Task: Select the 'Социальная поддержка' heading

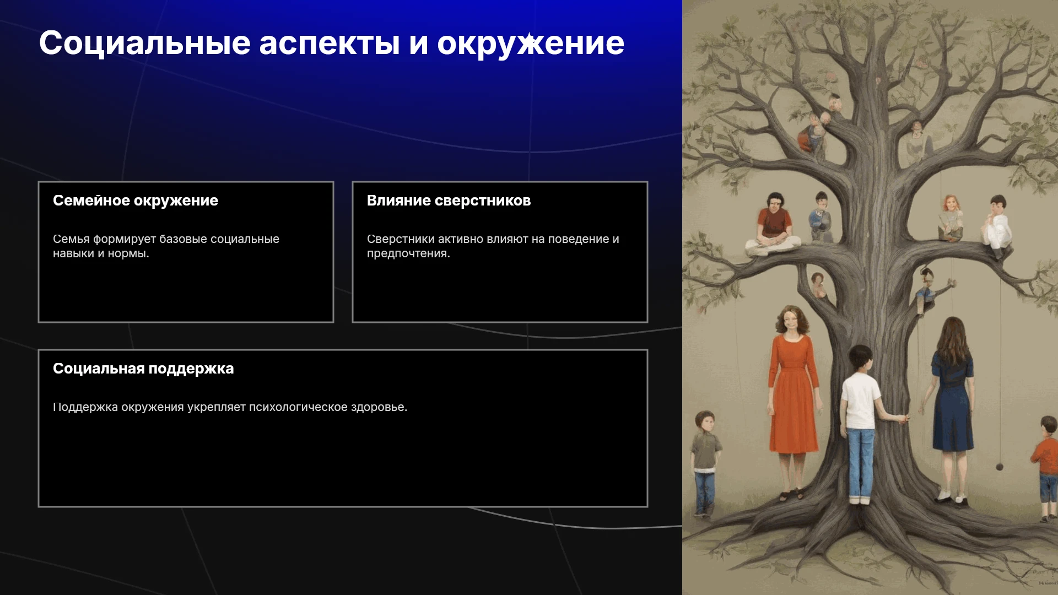Action: pos(143,369)
